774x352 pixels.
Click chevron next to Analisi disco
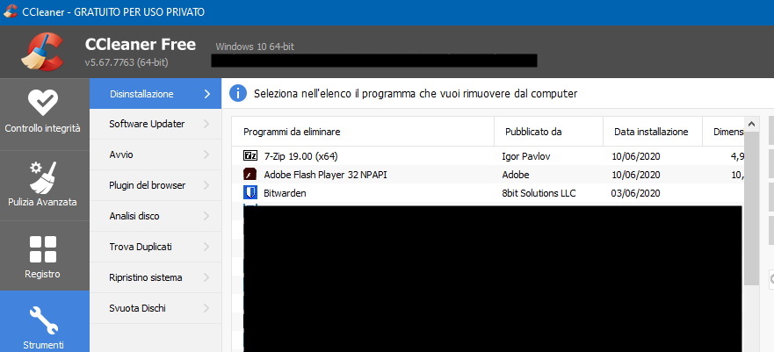206,216
